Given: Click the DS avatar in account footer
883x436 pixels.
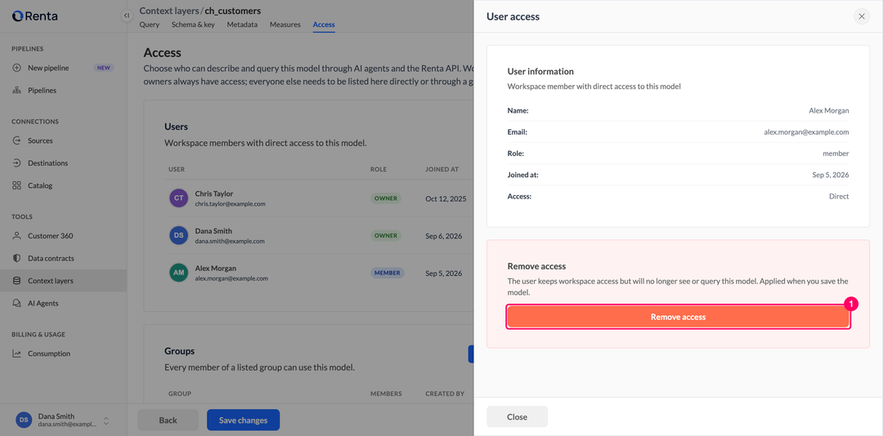Looking at the screenshot, I should pos(24,420).
